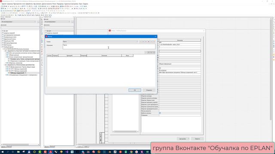Expand the 'для маркировки проводов' project node

click(x=2, y=35)
